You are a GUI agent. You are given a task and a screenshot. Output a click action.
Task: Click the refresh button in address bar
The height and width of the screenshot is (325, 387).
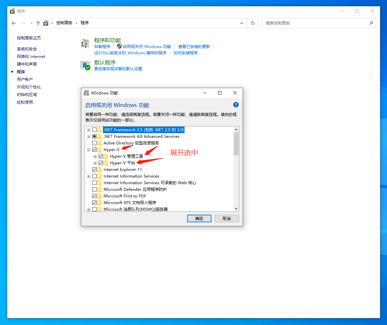[x=253, y=23]
